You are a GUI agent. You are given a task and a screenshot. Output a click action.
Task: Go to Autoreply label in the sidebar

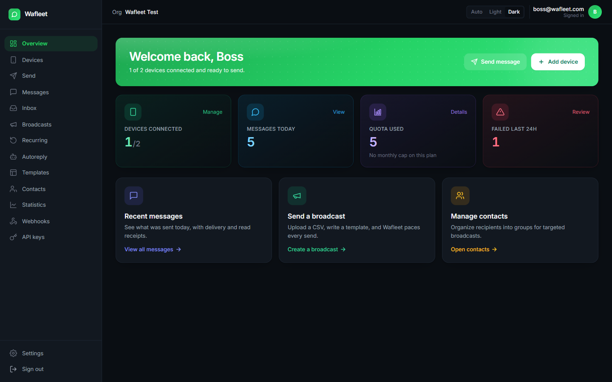[x=34, y=157]
